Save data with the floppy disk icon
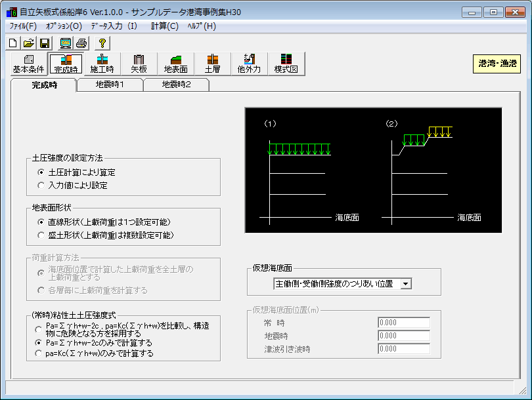 coord(45,43)
